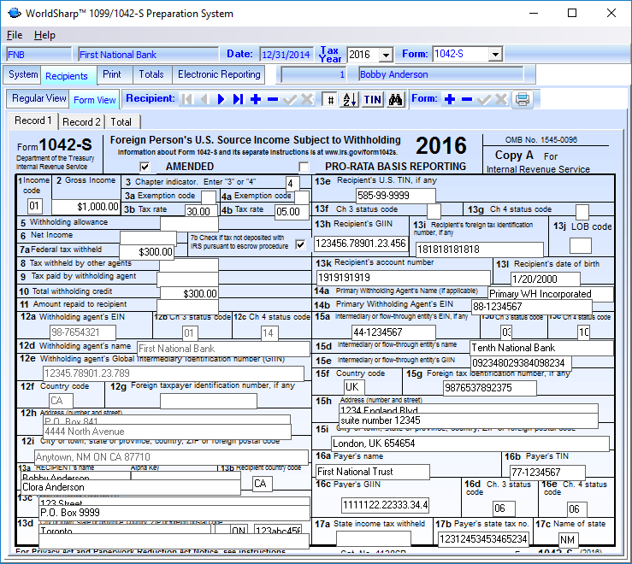Open recipient search with binoculars icon
The width and height of the screenshot is (632, 564).
pos(395,99)
